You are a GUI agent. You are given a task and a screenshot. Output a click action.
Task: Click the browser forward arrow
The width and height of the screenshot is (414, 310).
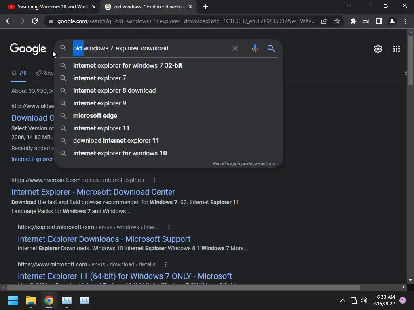[x=22, y=21]
